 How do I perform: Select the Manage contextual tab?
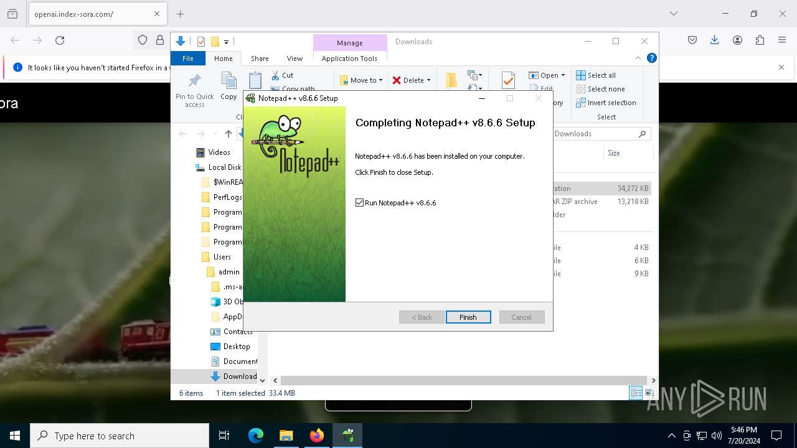click(x=349, y=43)
